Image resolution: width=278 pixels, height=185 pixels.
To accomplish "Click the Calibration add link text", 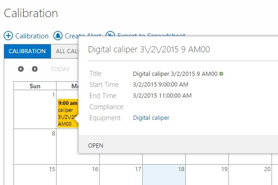I will 32,36.
